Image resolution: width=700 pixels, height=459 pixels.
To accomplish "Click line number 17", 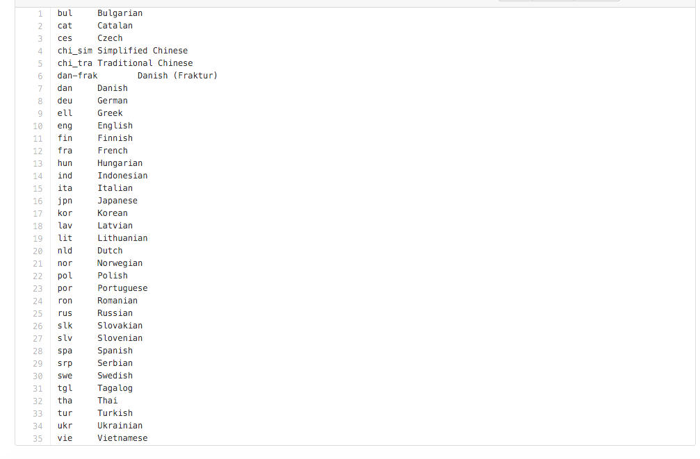I will tap(38, 214).
